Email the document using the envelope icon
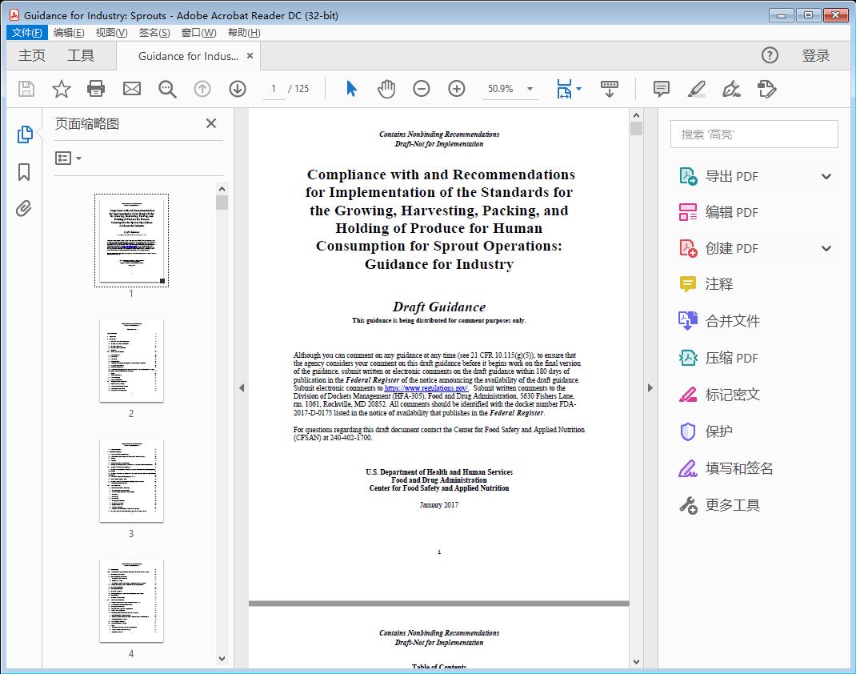The width and height of the screenshot is (856, 674). [x=131, y=89]
